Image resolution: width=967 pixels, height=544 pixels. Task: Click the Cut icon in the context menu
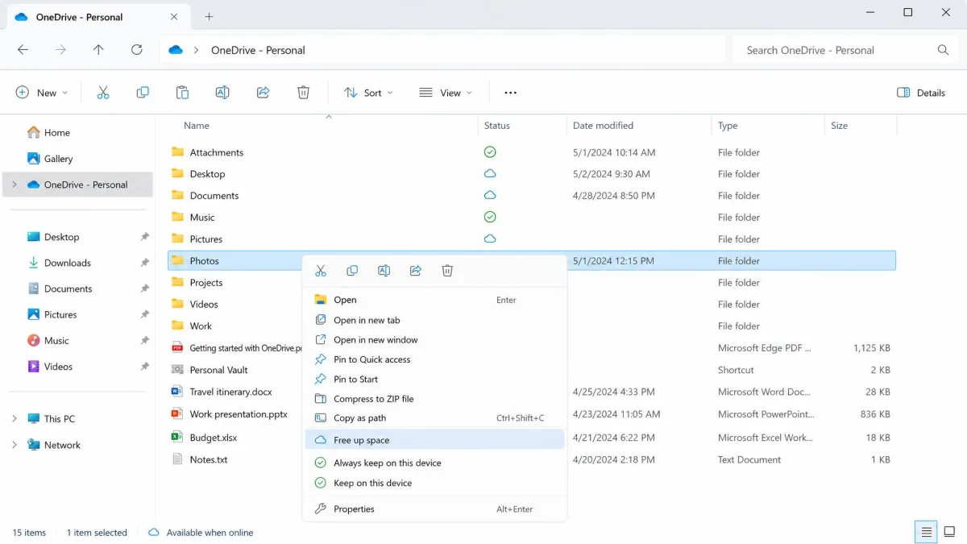tap(321, 271)
